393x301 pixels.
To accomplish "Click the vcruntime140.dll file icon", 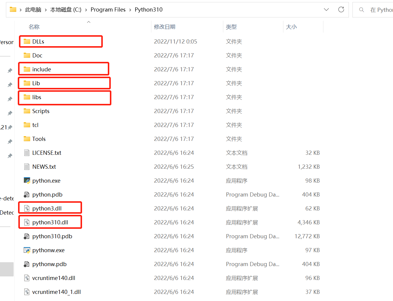I will pos(27,278).
